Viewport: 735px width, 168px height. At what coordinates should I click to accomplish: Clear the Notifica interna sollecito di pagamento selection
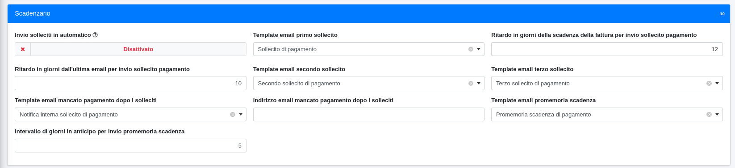(x=233, y=115)
